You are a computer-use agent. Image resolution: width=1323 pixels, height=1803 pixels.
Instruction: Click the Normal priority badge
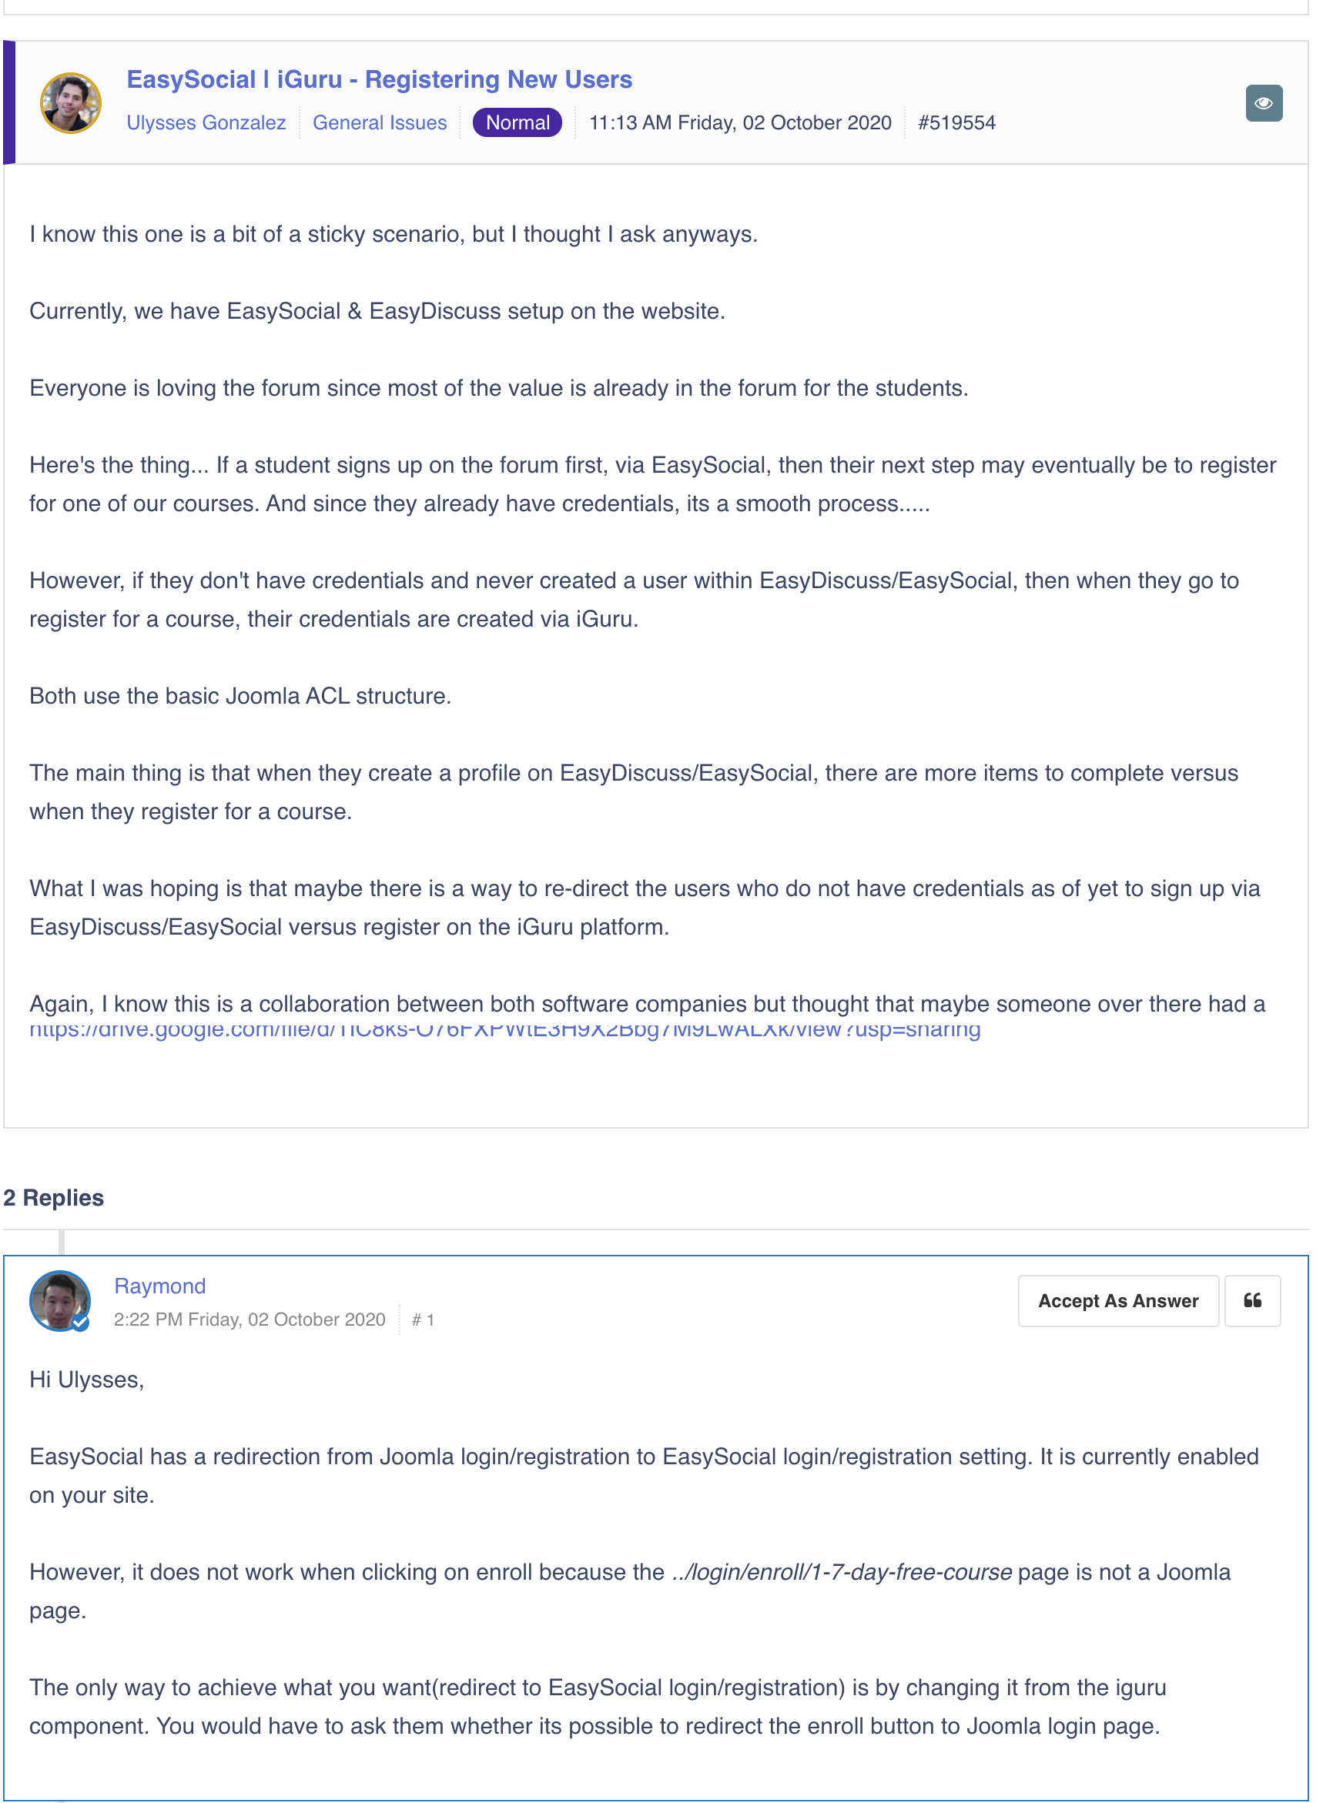pyautogui.click(x=517, y=122)
